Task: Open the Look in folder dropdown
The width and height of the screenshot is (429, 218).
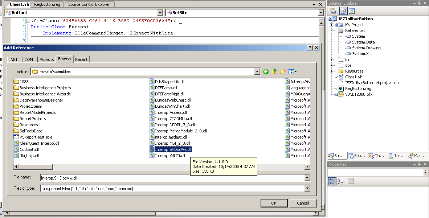Action: pyautogui.click(x=257, y=72)
